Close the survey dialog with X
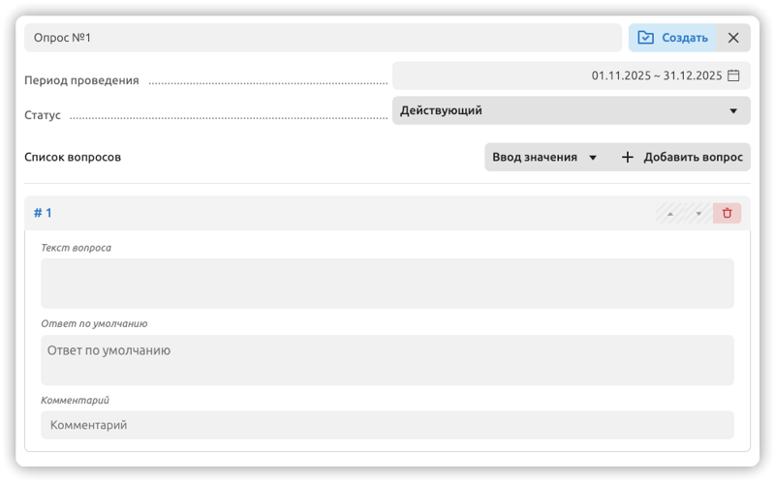 tap(733, 38)
